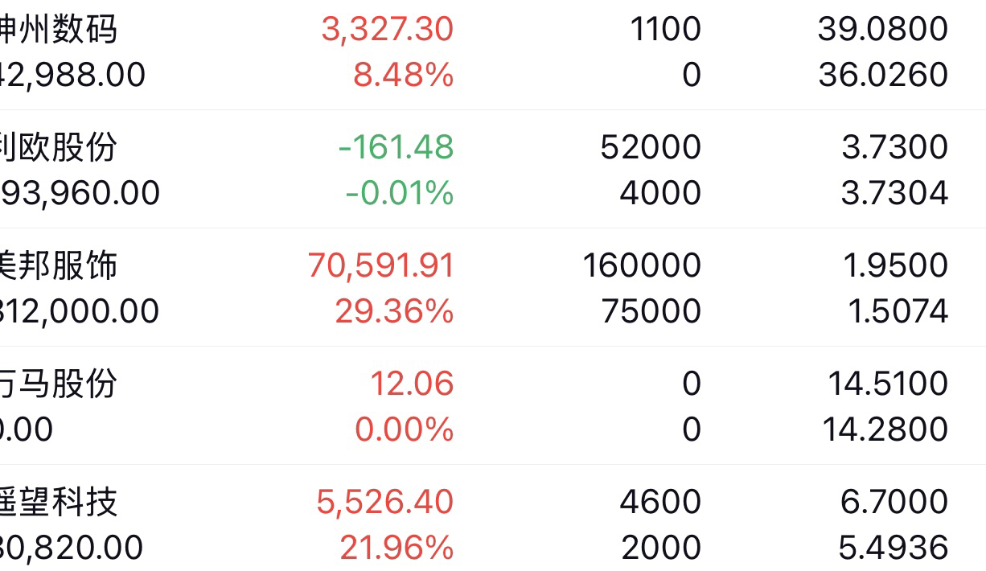Click the -161.48 loss amount
This screenshot has height=571, width=986.
(x=396, y=147)
